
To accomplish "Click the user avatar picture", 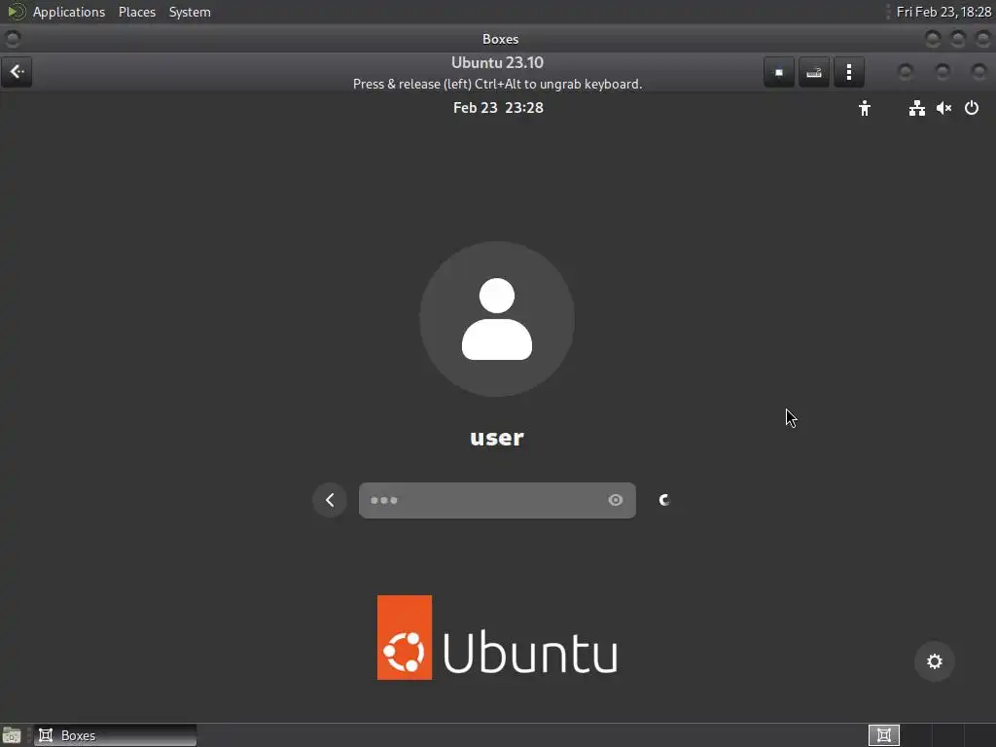I will (497, 319).
